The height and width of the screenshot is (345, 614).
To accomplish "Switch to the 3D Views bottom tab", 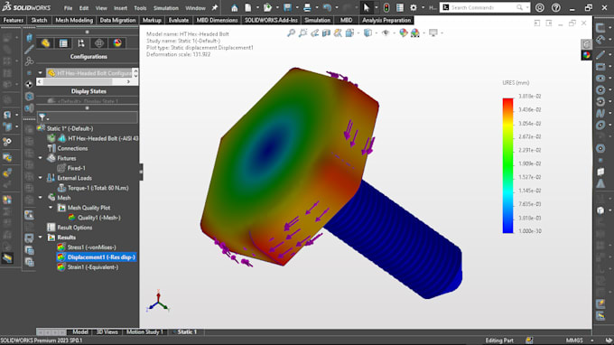I will (x=107, y=332).
